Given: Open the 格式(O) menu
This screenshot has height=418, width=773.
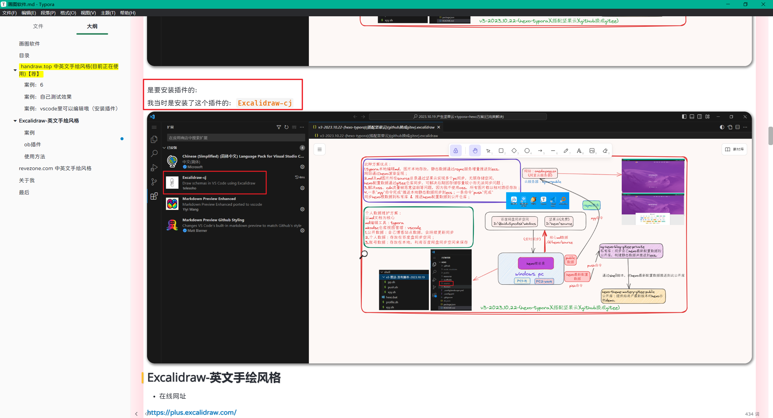Looking at the screenshot, I should coord(68,13).
